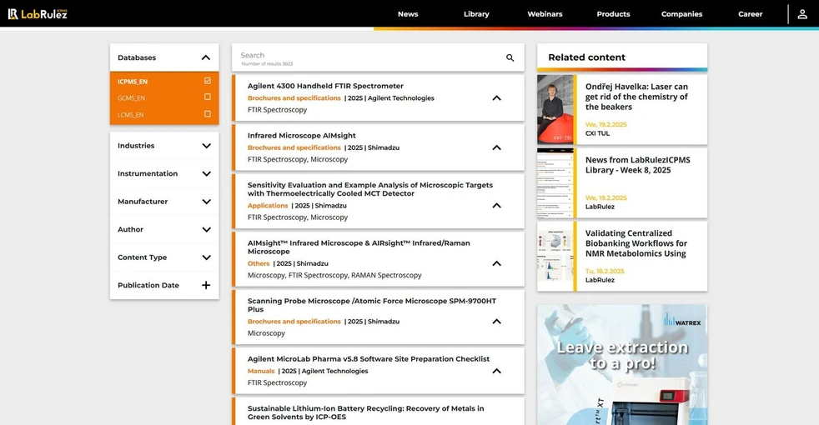Open the LabRulez logo home link

(38, 14)
